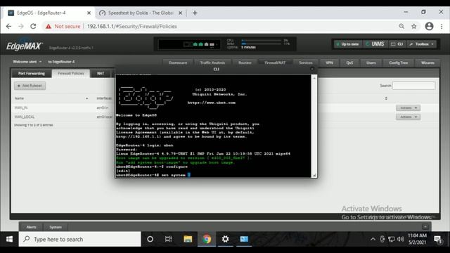Screen dimensions: 450x253
Task: Open the UNMS button
Action: pos(375,44)
